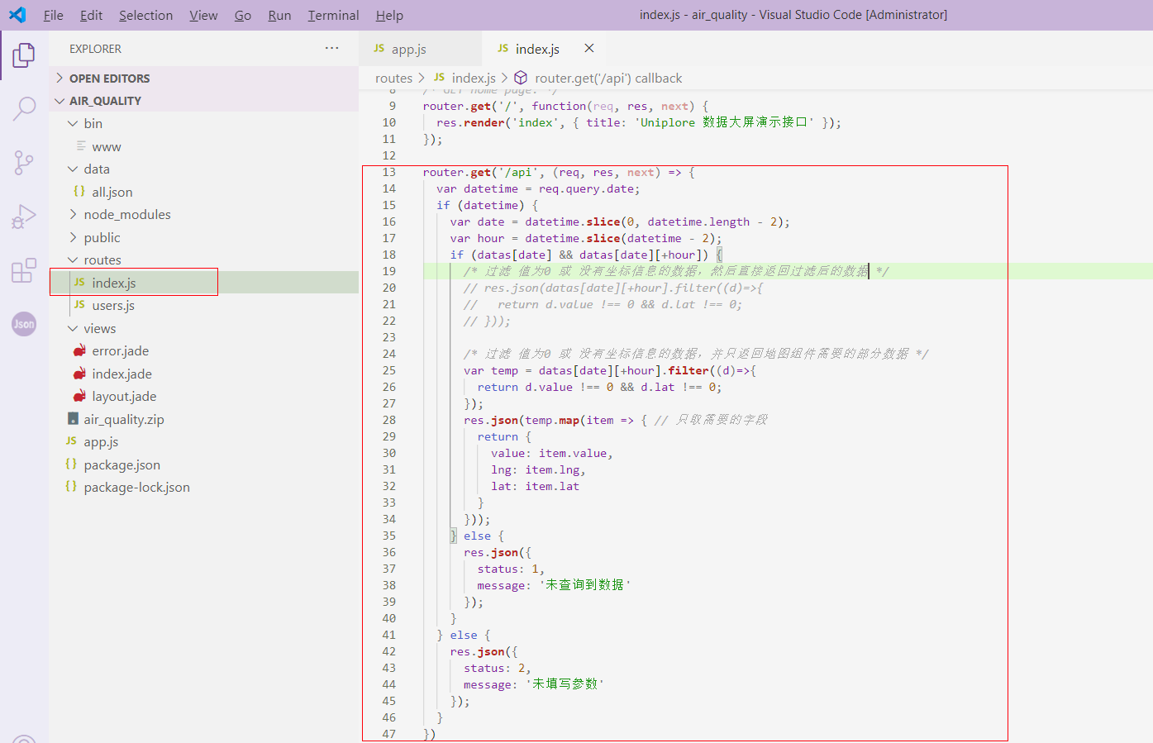Open index.jade in explorer
1153x743 pixels.
tap(204, 374)
